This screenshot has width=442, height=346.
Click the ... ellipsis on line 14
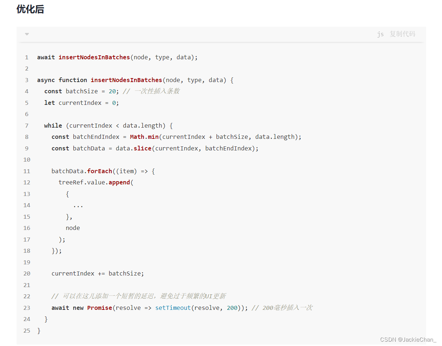click(x=78, y=206)
